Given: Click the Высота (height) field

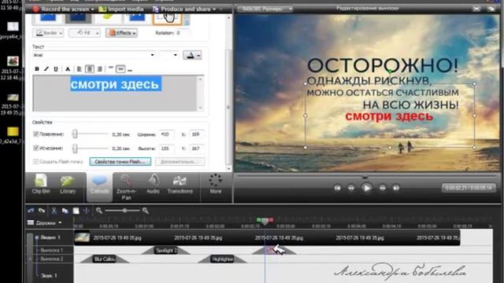Looking at the screenshot, I should (166, 149).
